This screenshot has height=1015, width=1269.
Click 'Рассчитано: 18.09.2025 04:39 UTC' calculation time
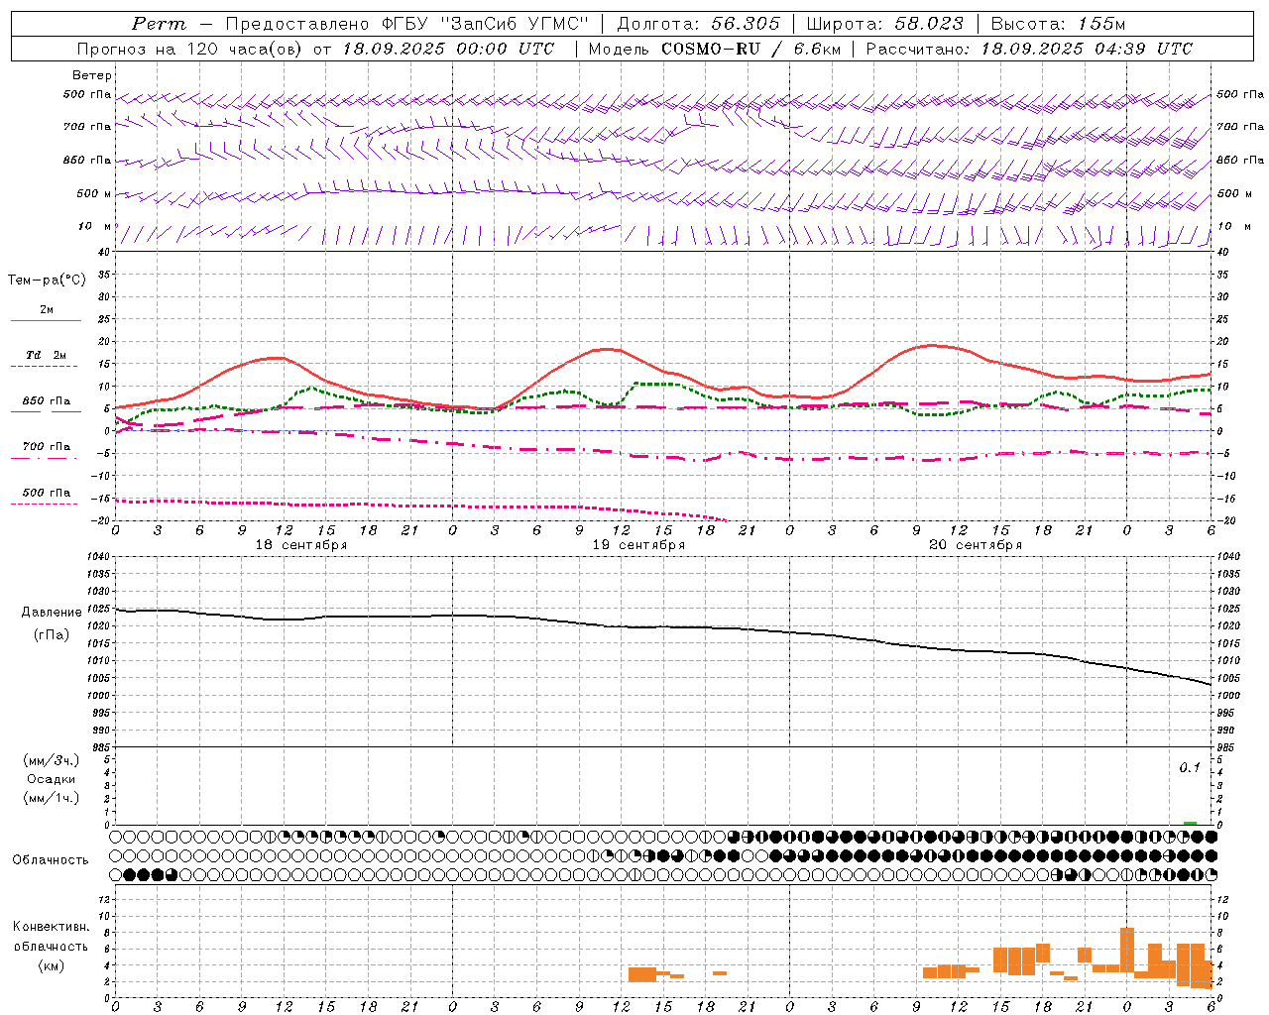pos(1029,49)
